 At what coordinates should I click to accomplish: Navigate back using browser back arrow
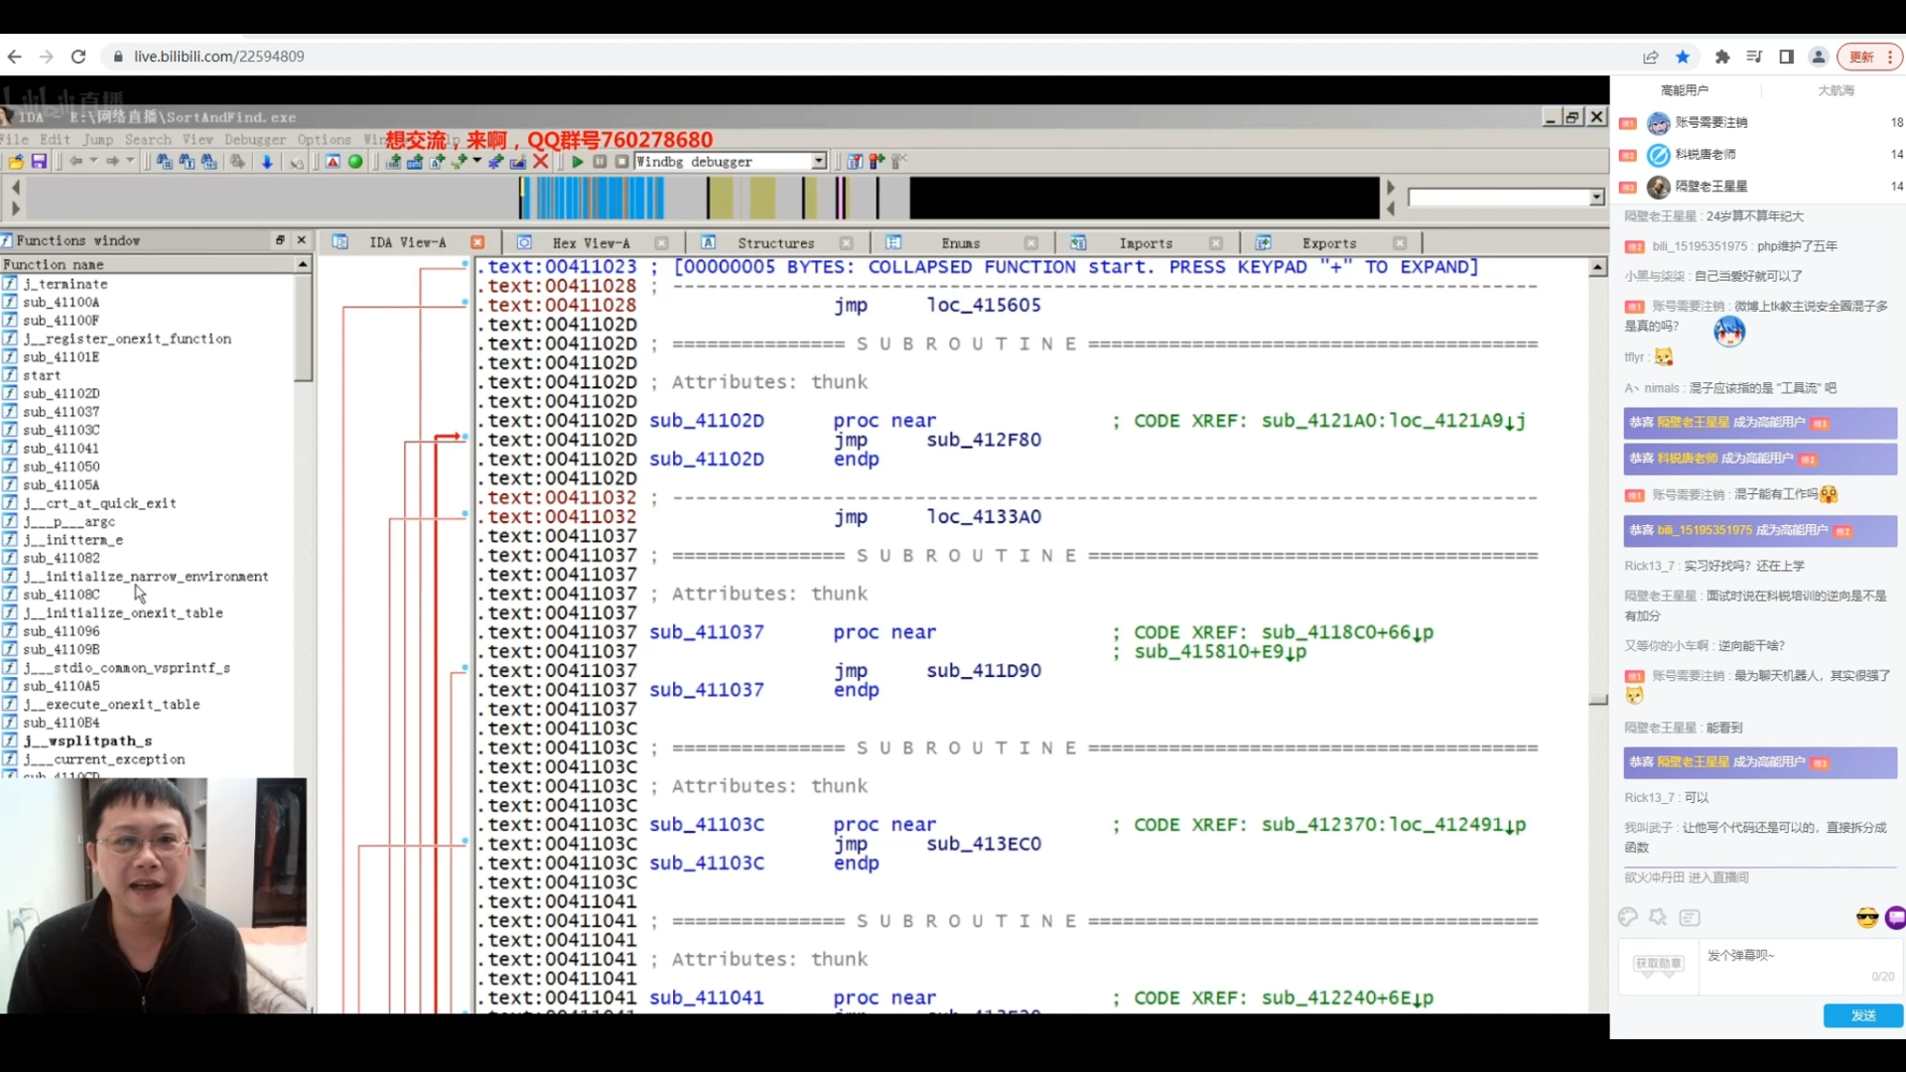tap(15, 57)
